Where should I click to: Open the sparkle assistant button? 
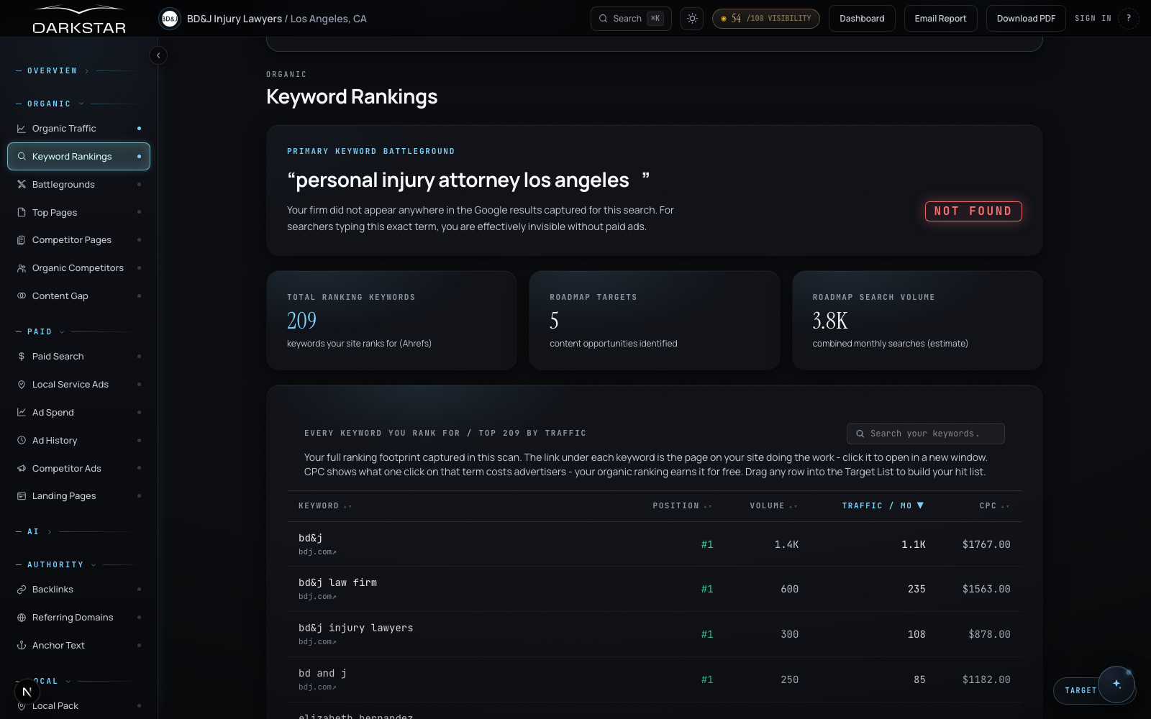(x=1116, y=684)
